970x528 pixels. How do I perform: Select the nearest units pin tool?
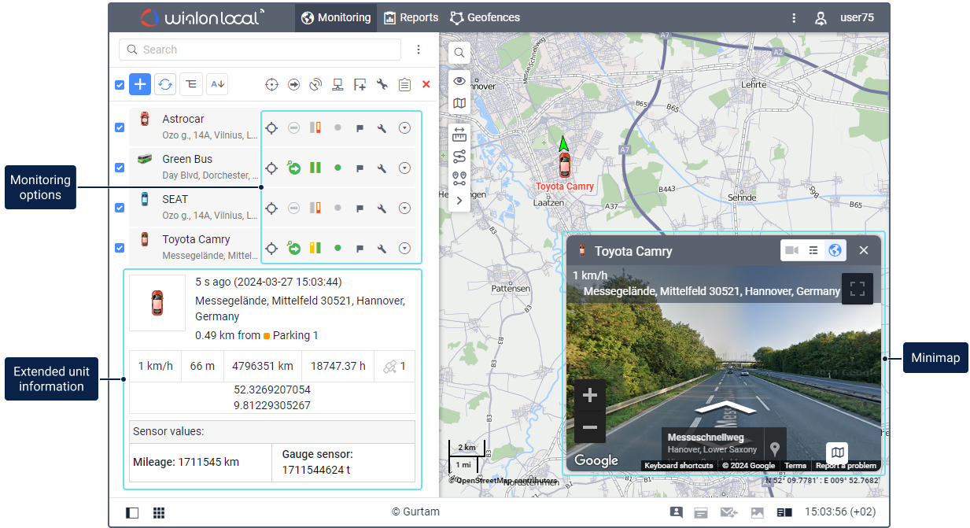click(459, 179)
